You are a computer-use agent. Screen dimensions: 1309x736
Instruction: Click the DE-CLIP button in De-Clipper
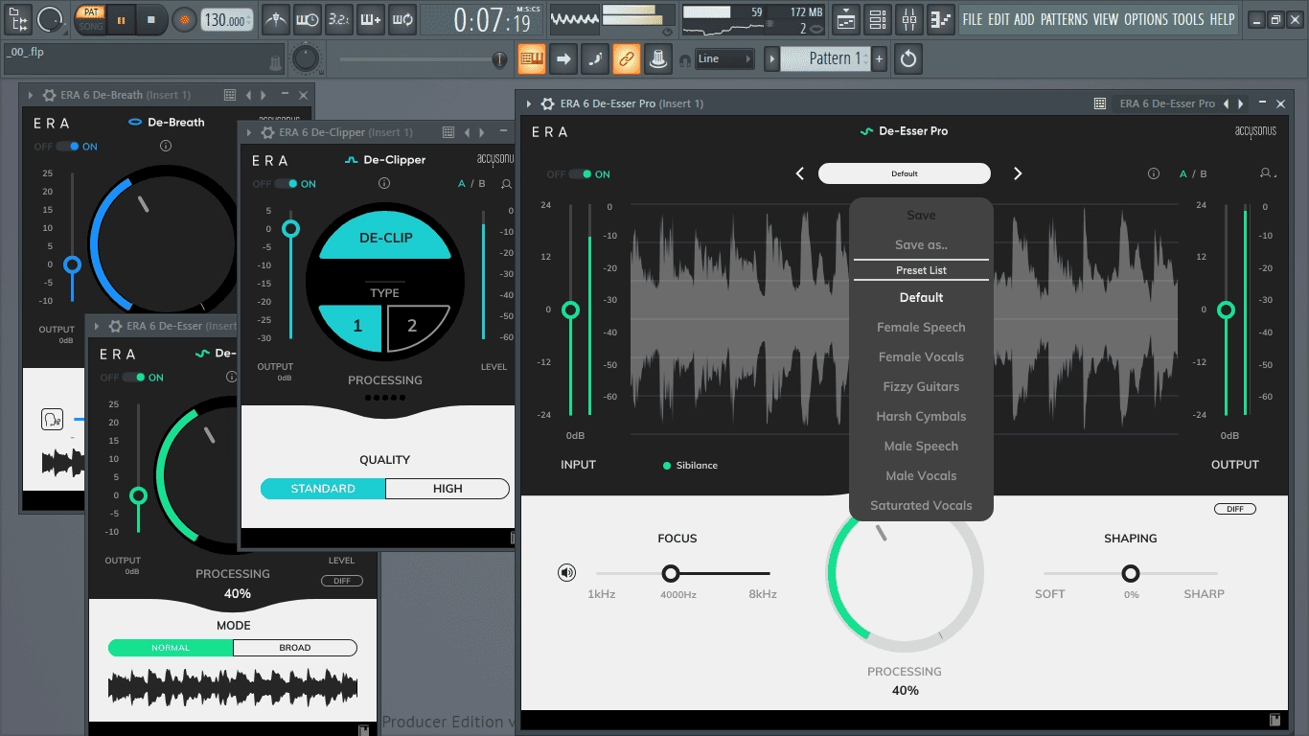(x=385, y=238)
